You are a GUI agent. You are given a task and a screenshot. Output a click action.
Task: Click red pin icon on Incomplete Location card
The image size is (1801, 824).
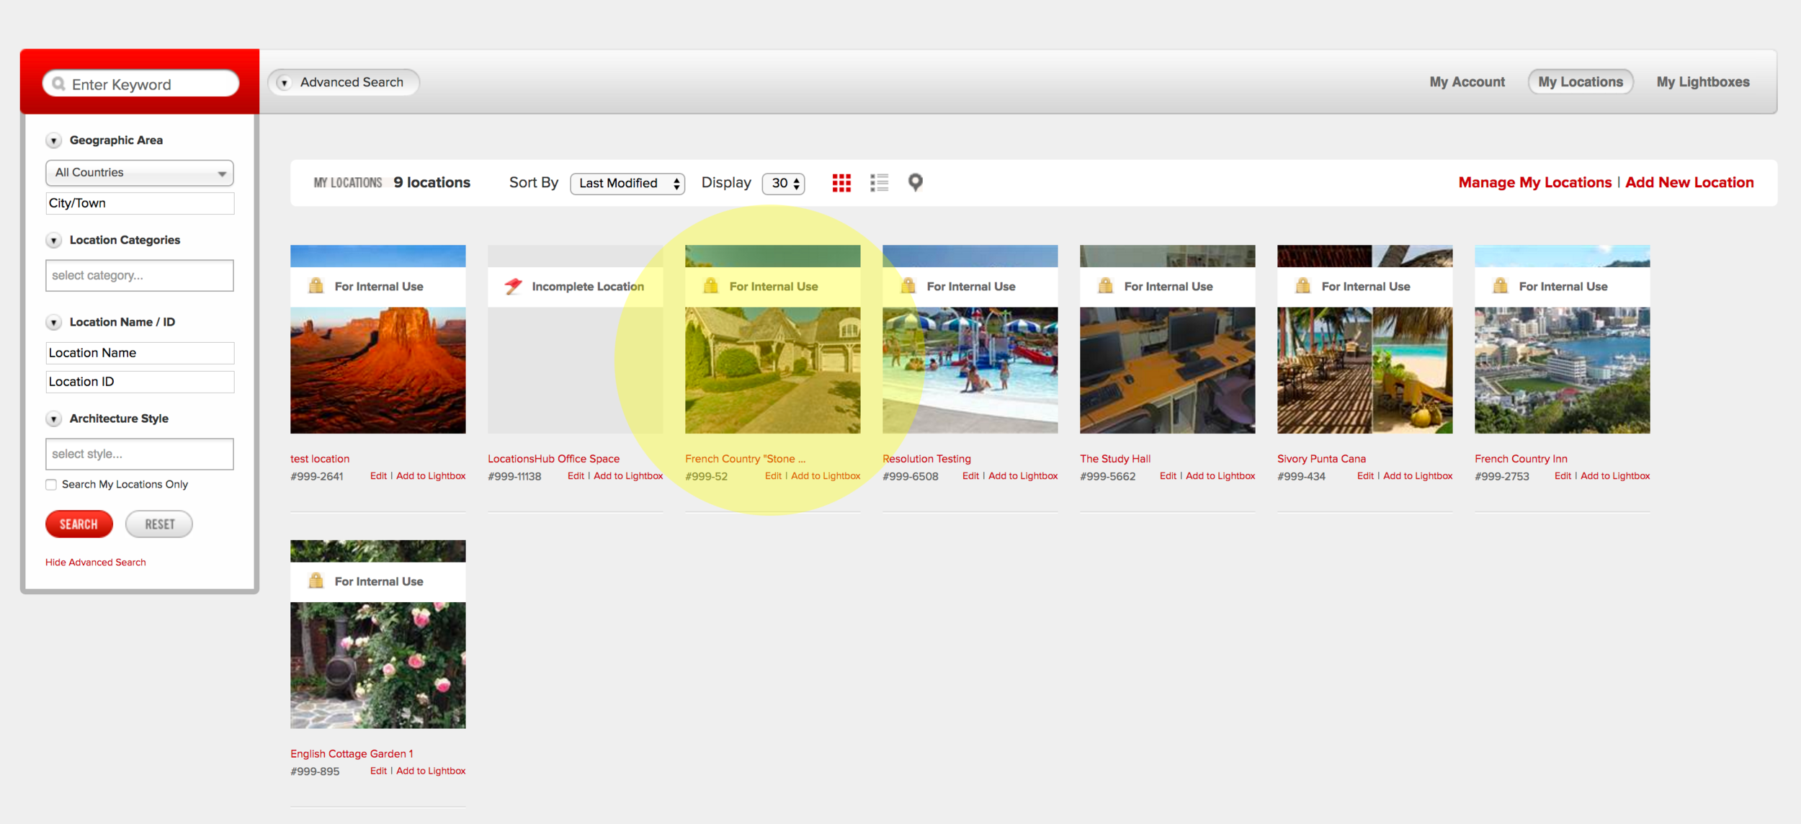tap(513, 286)
